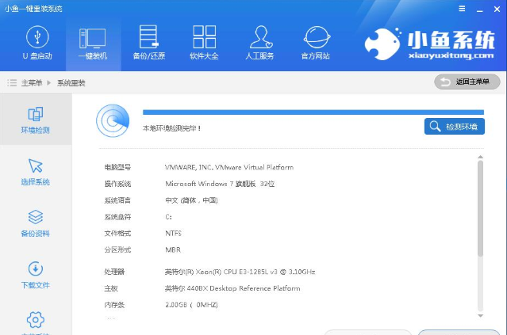Select 备份资料 step in sidebar
The height and width of the screenshot is (335, 507).
pos(36,223)
